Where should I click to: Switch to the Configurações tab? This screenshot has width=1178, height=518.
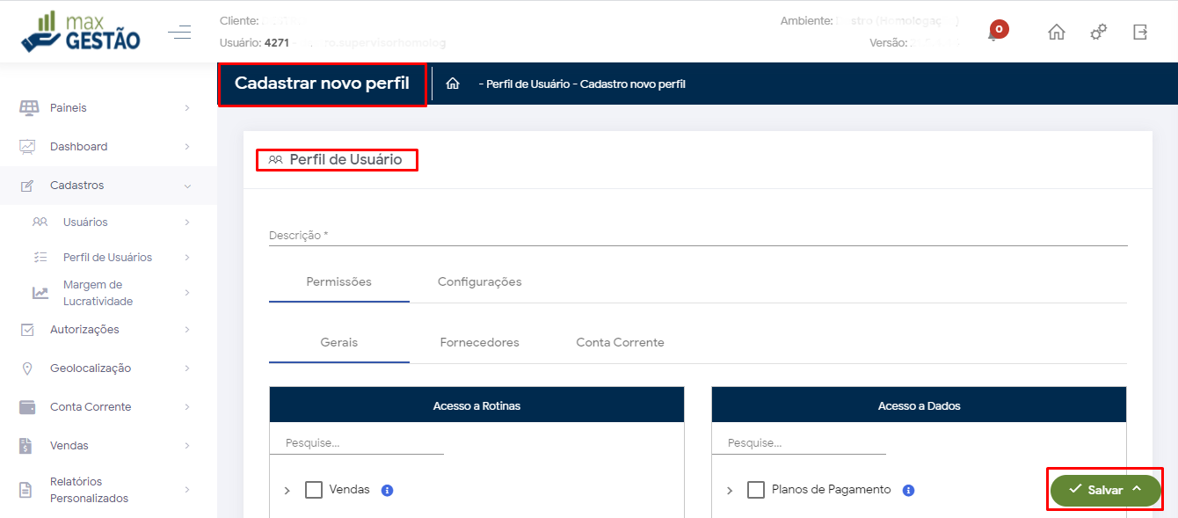[479, 282]
